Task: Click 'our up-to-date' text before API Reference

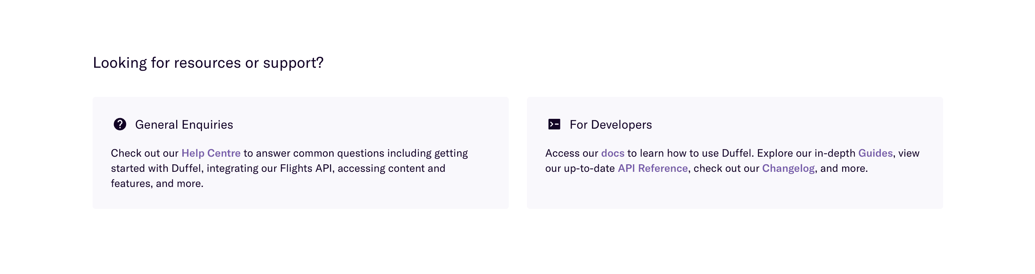Action: pyautogui.click(x=580, y=168)
